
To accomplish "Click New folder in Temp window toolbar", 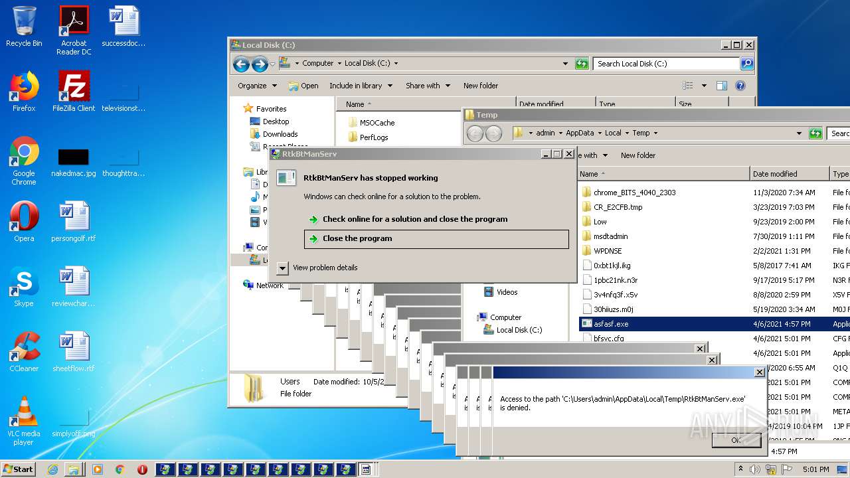I will [x=638, y=155].
